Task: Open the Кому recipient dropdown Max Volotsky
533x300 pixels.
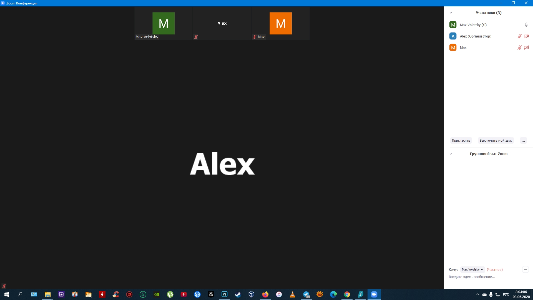Action: click(x=472, y=269)
